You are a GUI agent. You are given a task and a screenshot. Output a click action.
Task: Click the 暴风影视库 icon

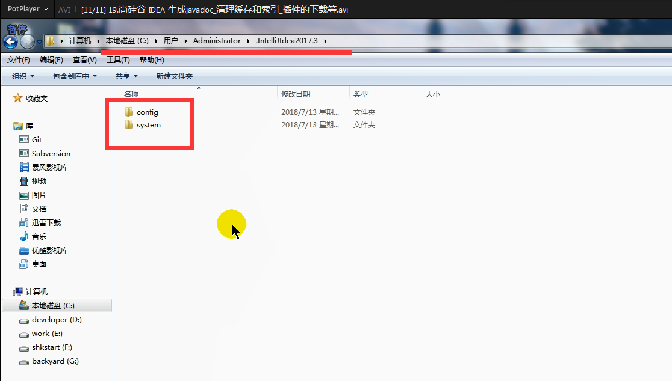24,167
